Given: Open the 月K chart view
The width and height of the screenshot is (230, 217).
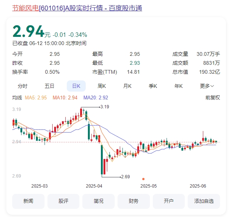Looking at the screenshot, I should [127, 86].
